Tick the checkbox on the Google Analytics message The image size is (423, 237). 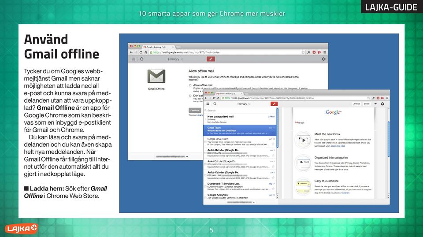pyautogui.click(x=206, y=198)
